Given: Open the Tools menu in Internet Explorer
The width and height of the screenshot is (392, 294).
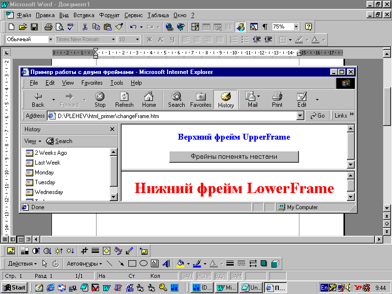Looking at the screenshot, I should (x=117, y=83).
